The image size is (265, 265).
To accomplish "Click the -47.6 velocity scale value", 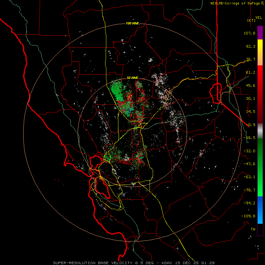I will point(249,164).
